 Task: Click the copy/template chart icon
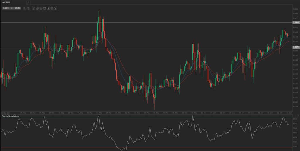[x=48, y=8]
